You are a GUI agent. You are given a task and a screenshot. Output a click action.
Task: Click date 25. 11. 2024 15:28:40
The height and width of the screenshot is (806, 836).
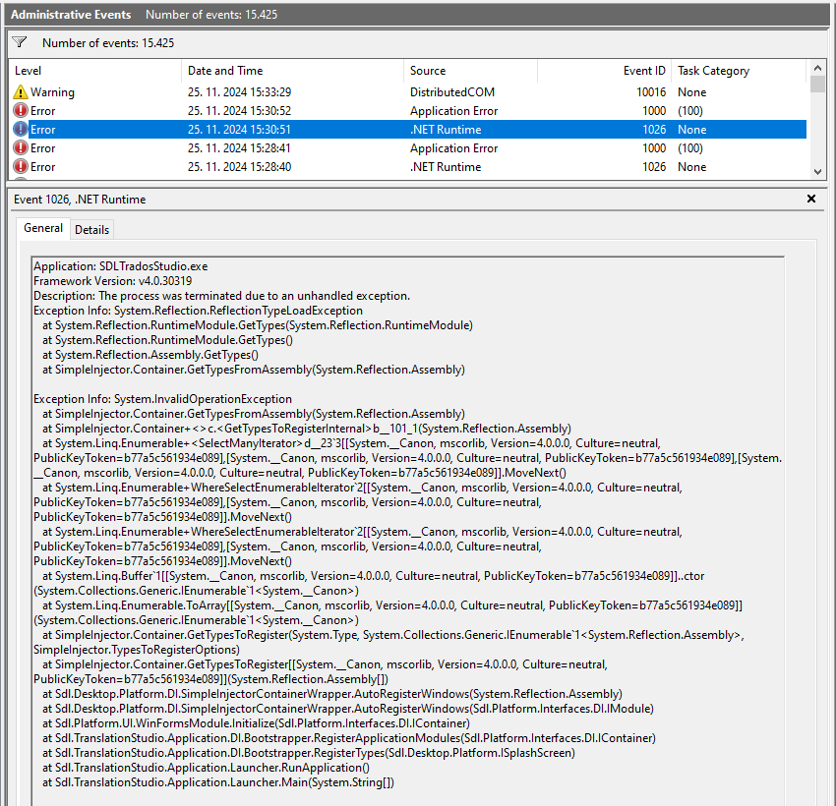(x=239, y=167)
